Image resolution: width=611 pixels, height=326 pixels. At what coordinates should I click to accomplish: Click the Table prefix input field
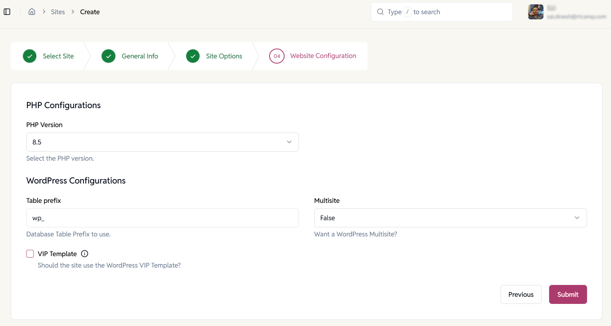point(162,217)
